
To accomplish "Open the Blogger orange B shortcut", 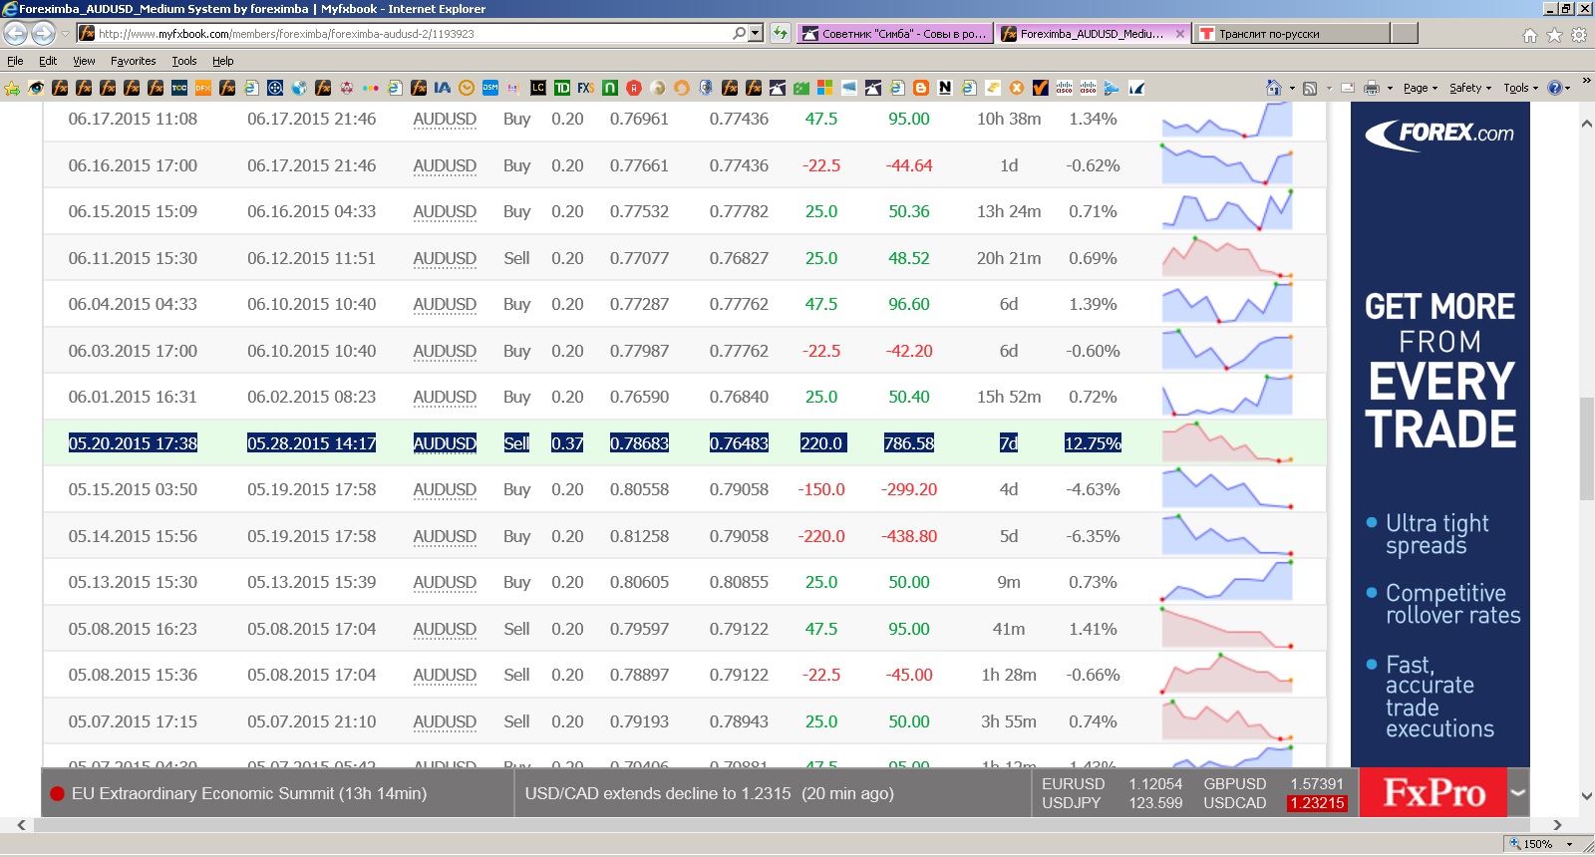I will (x=921, y=88).
